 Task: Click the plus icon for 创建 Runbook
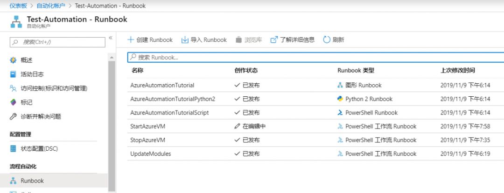pos(131,40)
